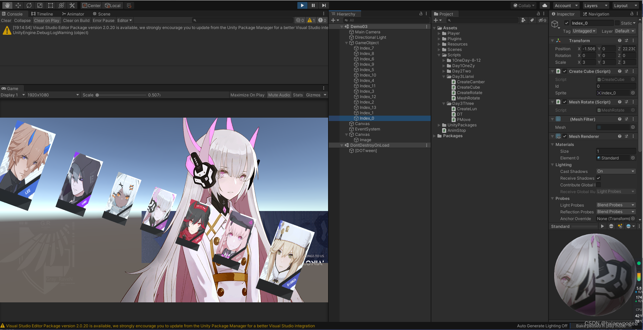Toggle warning message filter in Console
Viewport: 643px width, 330px height.
pos(311,20)
